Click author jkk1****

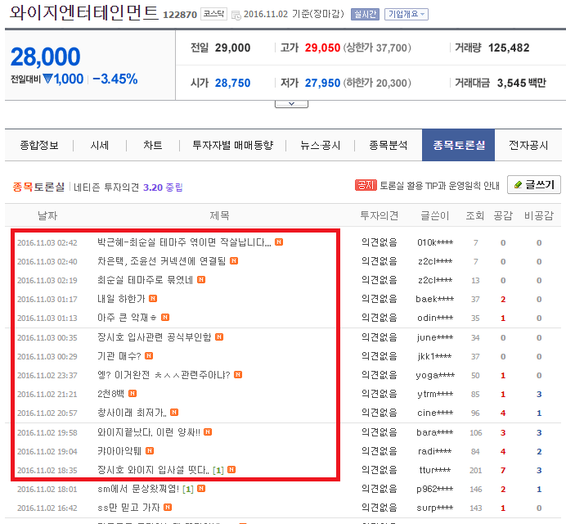[x=434, y=357]
